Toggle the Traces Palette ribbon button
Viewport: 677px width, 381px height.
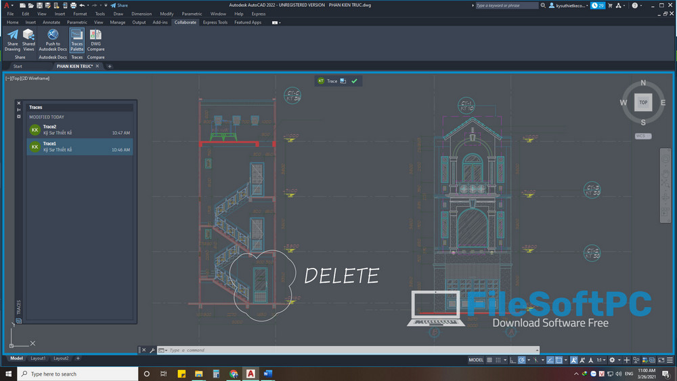77,40
